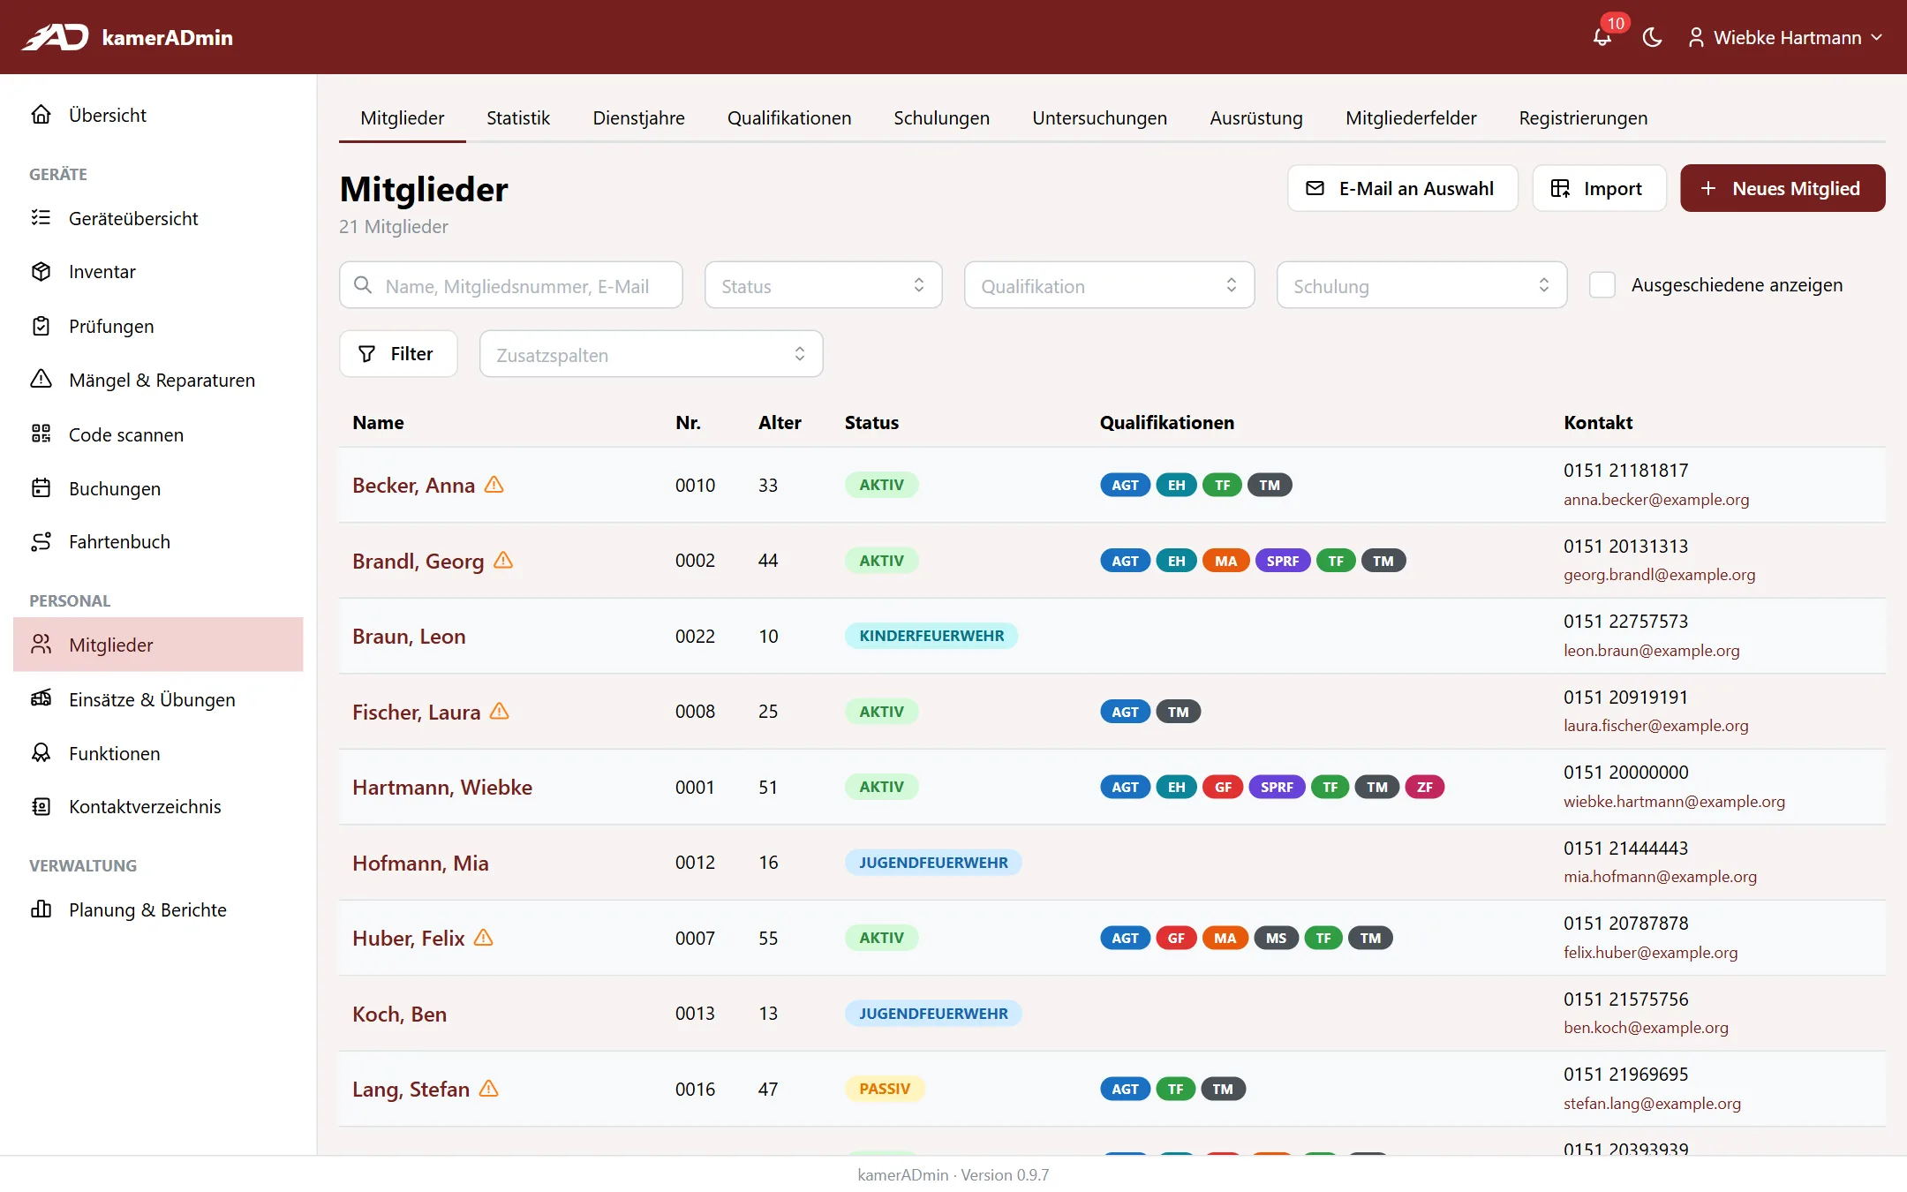Switch to the Untersuchungen tab
This screenshot has height=1192, width=1907.
[1099, 118]
